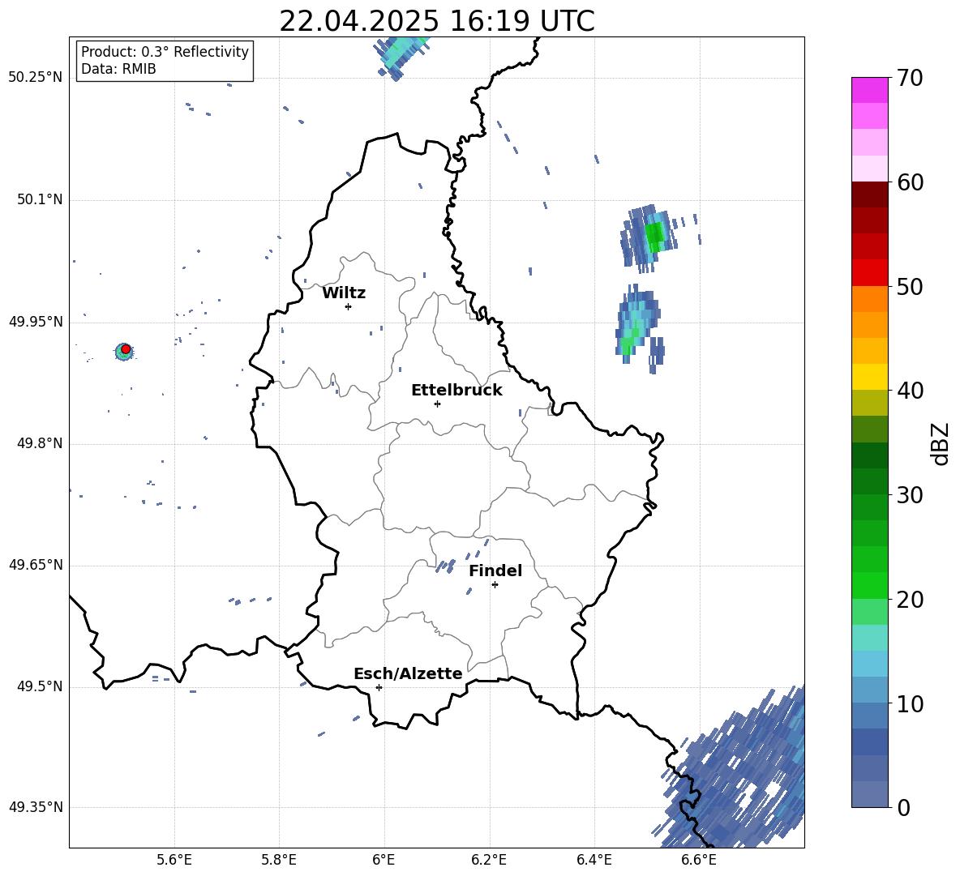Viewport: 960px width, 876px height.
Task: Click the 49.65°N latitude label
Action: click(36, 564)
